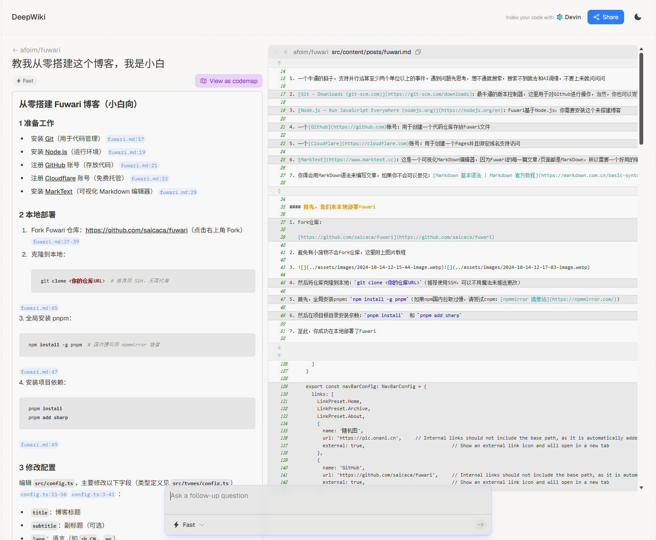The image size is (656, 540).
Task: Expand hidden lines between 28 and 34
Action: tap(279, 191)
